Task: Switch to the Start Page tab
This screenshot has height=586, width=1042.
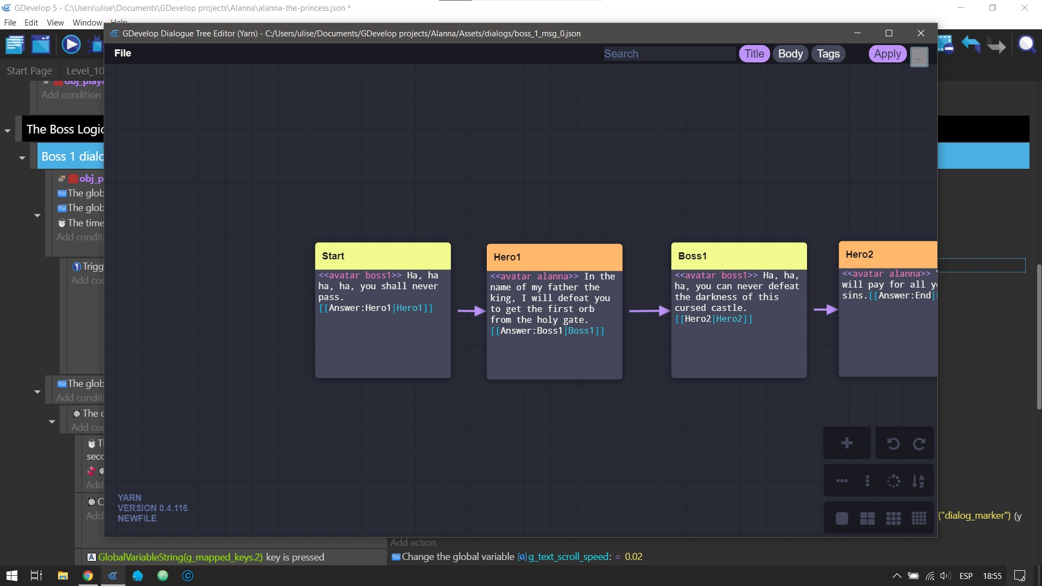Action: (x=29, y=71)
